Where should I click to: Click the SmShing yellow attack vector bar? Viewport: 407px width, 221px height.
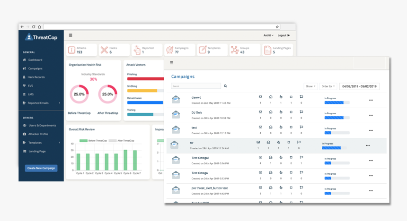142,91
